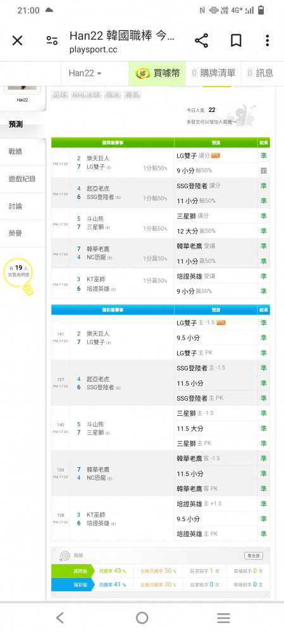Tap the Android back navigation arrow
Image resolution: width=284 pixels, height=633 pixels.
coord(60,617)
